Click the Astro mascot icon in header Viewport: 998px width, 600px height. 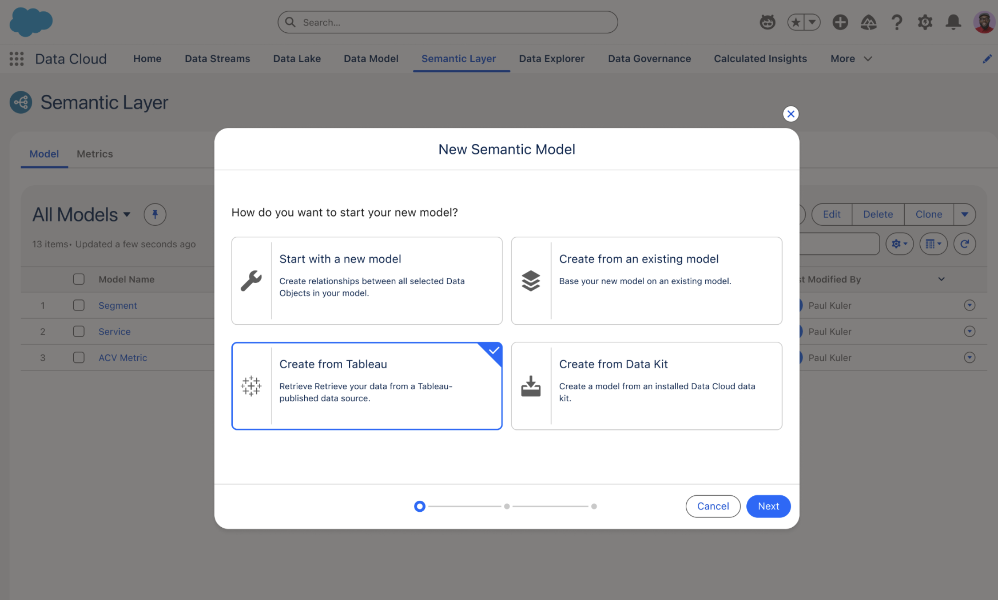click(767, 22)
